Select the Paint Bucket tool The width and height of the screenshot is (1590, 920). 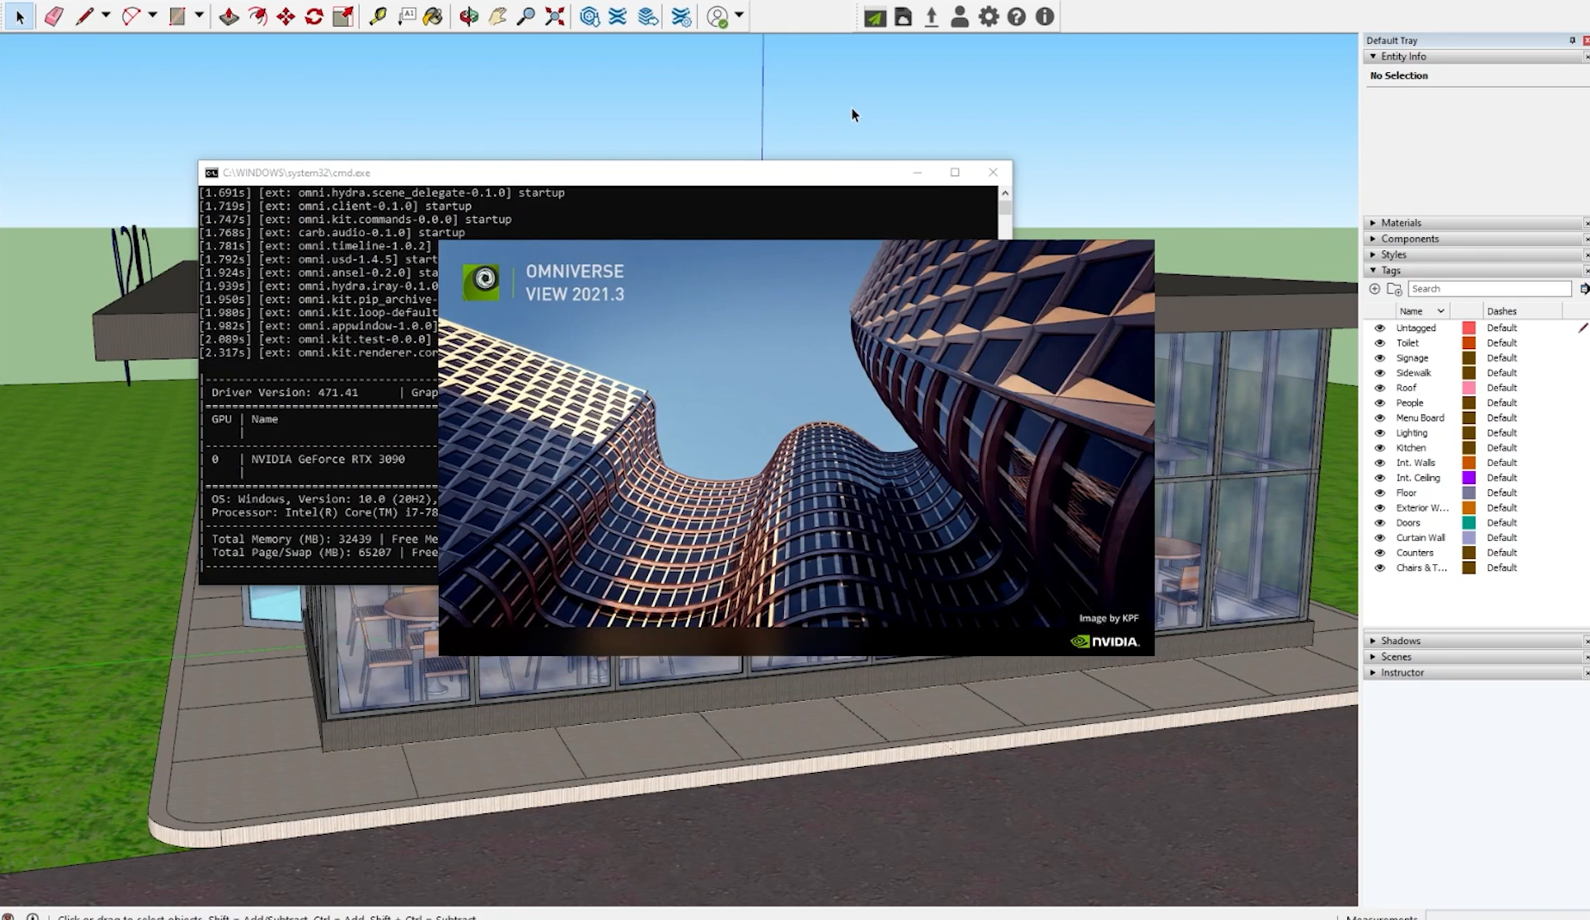434,16
